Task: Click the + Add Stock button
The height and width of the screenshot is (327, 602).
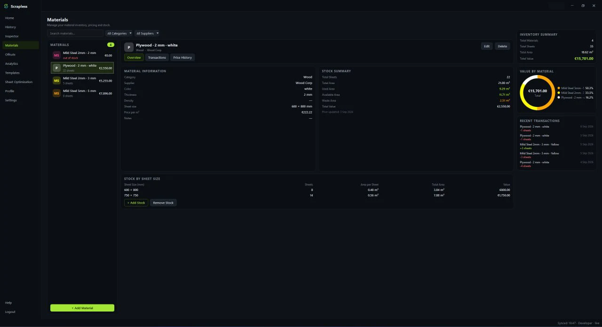Action: pos(136,203)
